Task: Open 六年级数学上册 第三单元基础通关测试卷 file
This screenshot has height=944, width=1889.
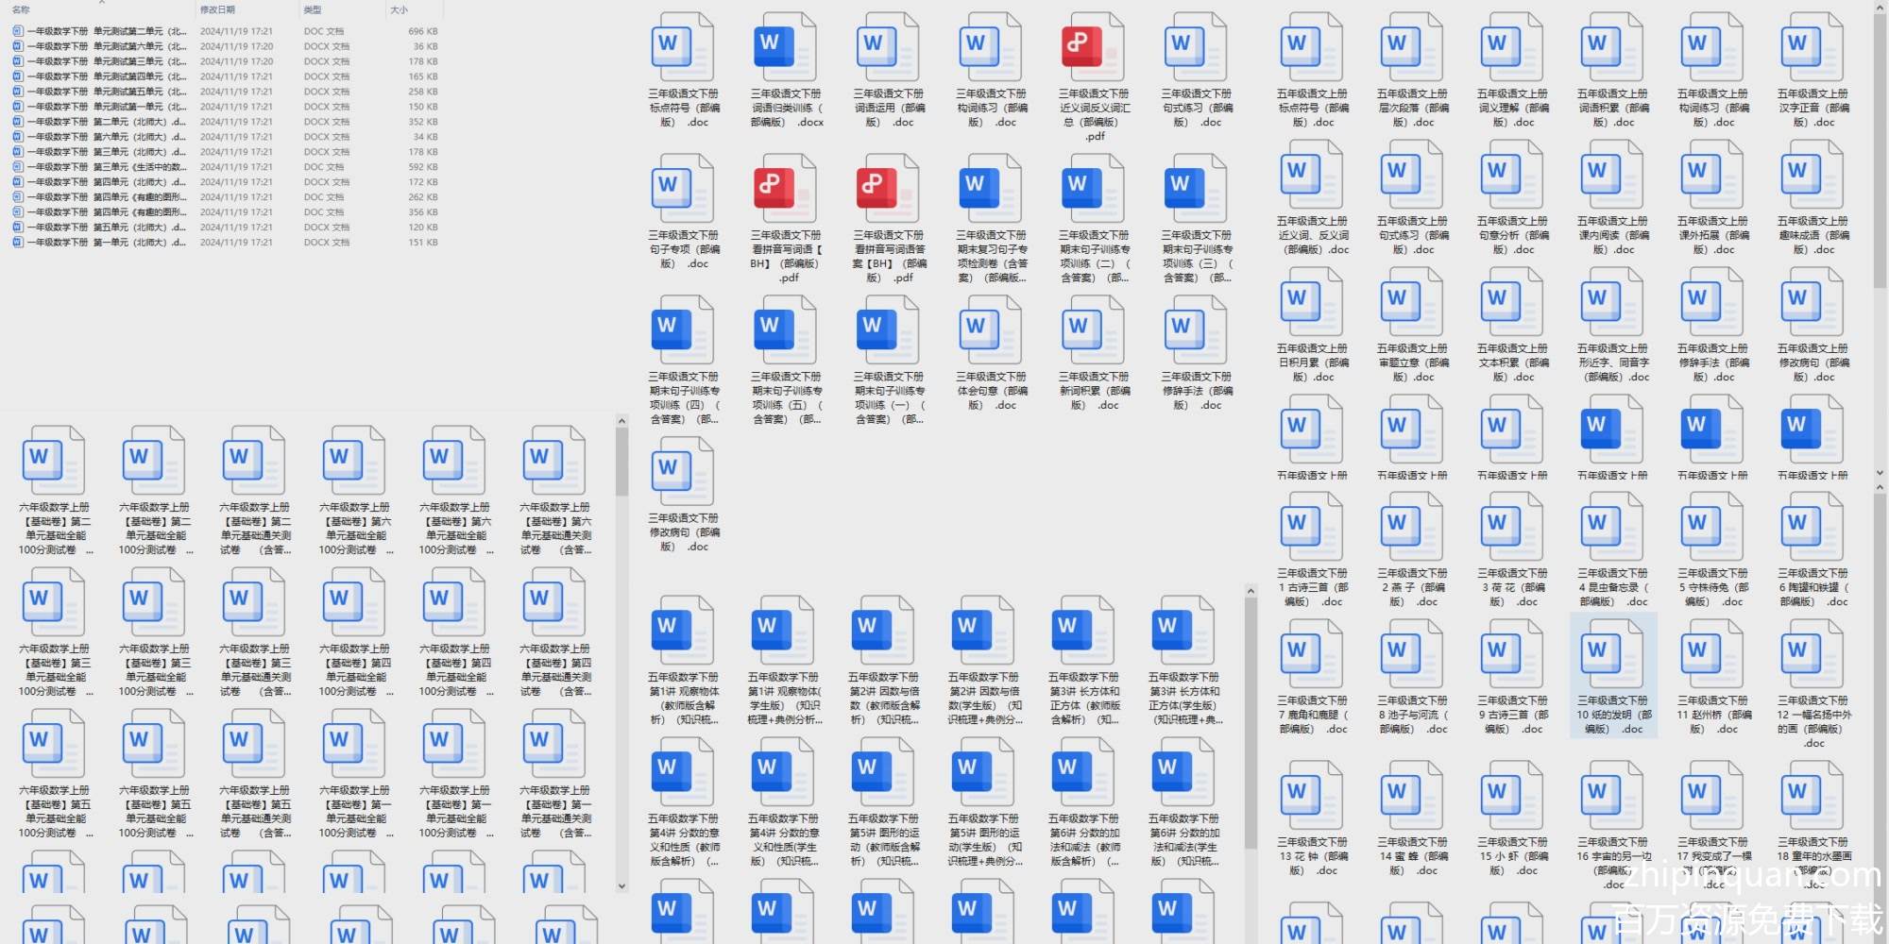Action: click(x=255, y=633)
